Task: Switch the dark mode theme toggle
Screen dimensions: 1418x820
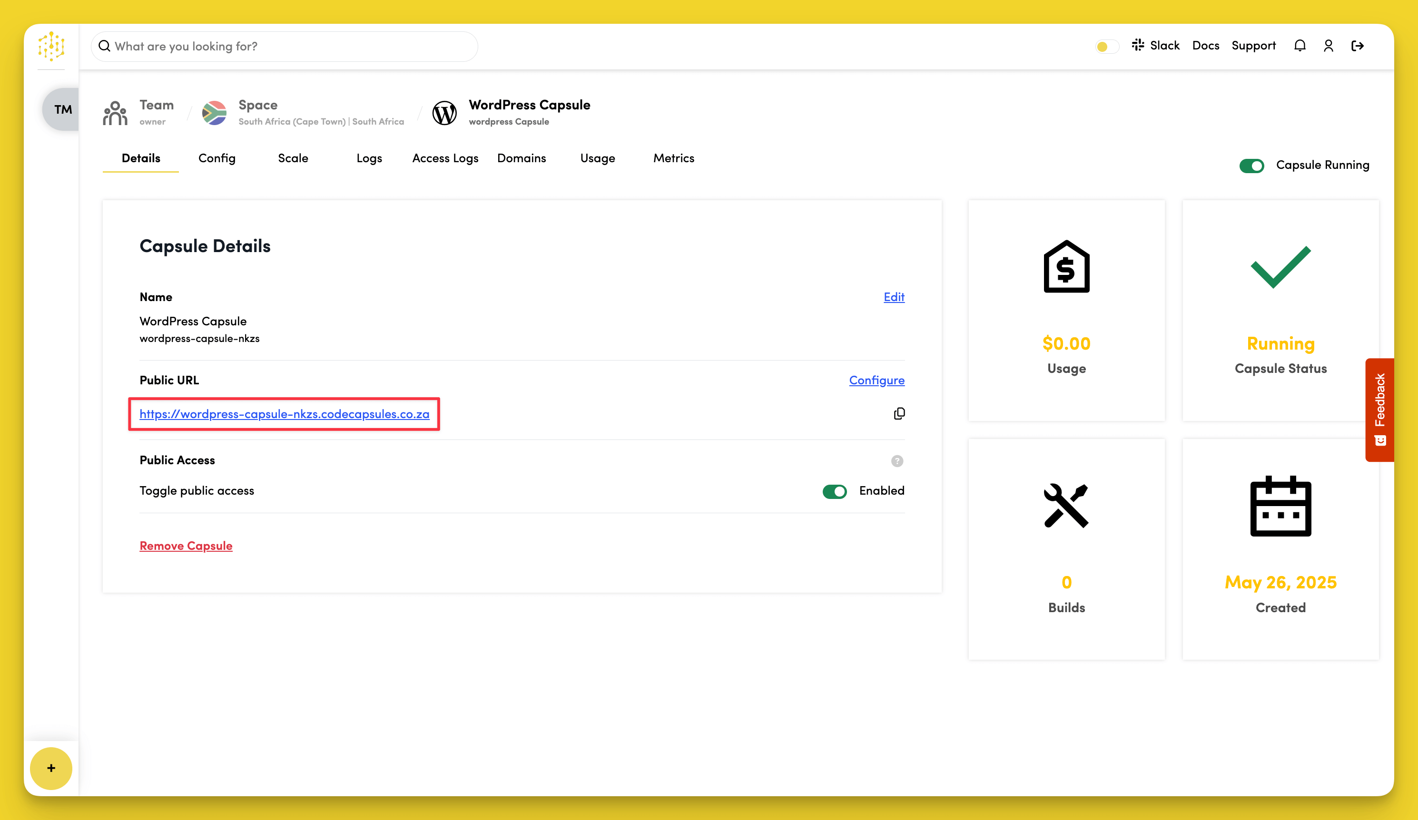Action: click(x=1106, y=46)
